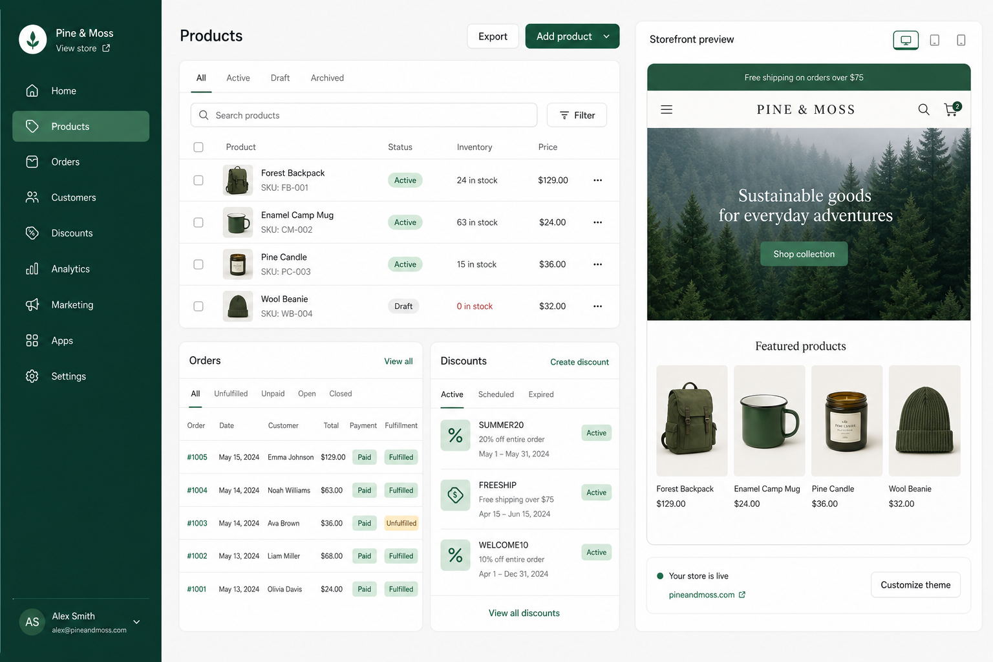Image resolution: width=993 pixels, height=662 pixels.
Task: Click in the Search products field
Action: pyautogui.click(x=364, y=115)
